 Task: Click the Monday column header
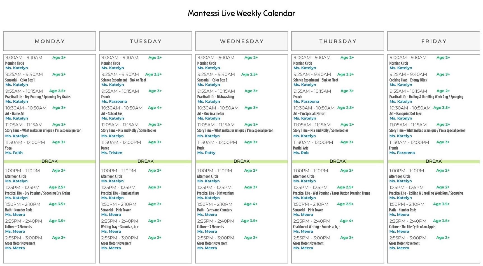50,41
